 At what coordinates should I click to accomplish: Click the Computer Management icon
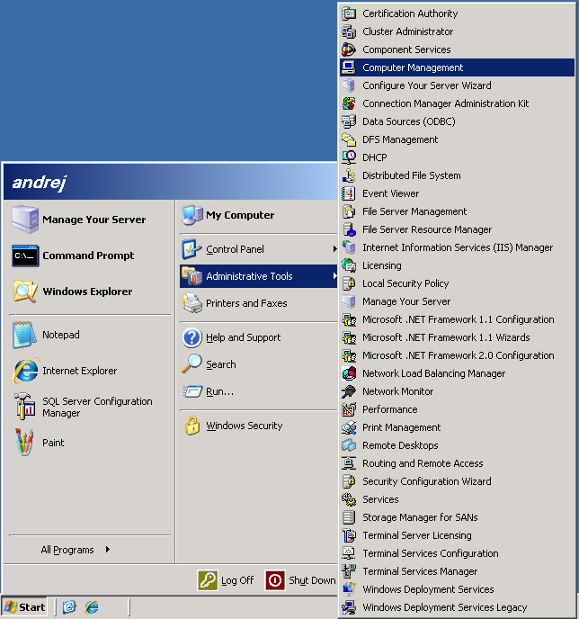pyautogui.click(x=349, y=67)
